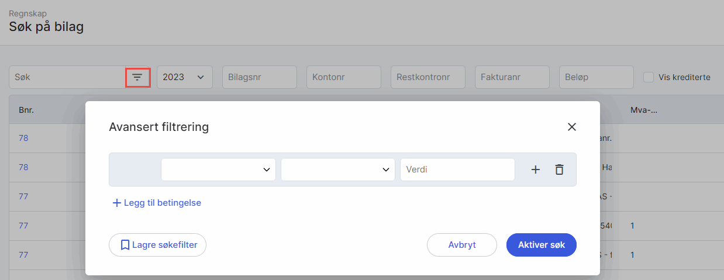Click the Bnr. column header
This screenshot has width=724, height=280.
tap(26, 110)
